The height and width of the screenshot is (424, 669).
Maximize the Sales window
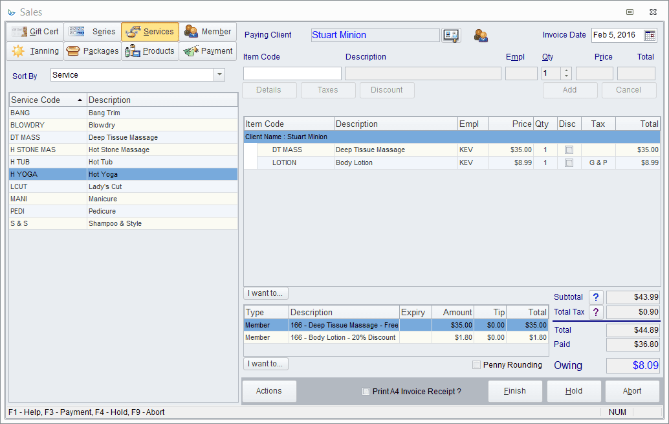click(x=630, y=12)
